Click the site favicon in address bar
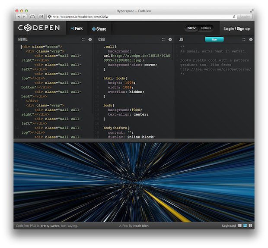The image size is (268, 248). coord(49,16)
